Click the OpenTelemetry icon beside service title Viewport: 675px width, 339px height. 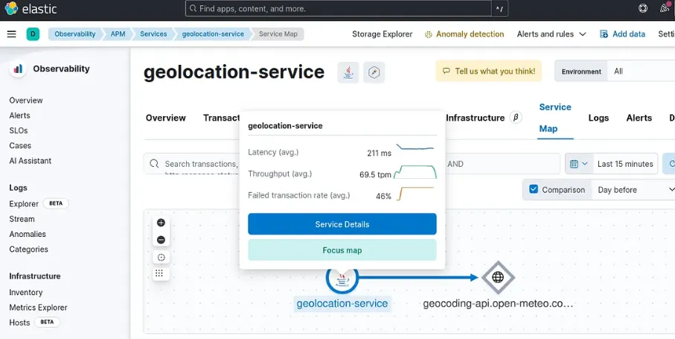coord(374,72)
